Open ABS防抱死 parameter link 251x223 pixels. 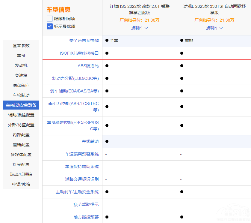(x=88, y=66)
